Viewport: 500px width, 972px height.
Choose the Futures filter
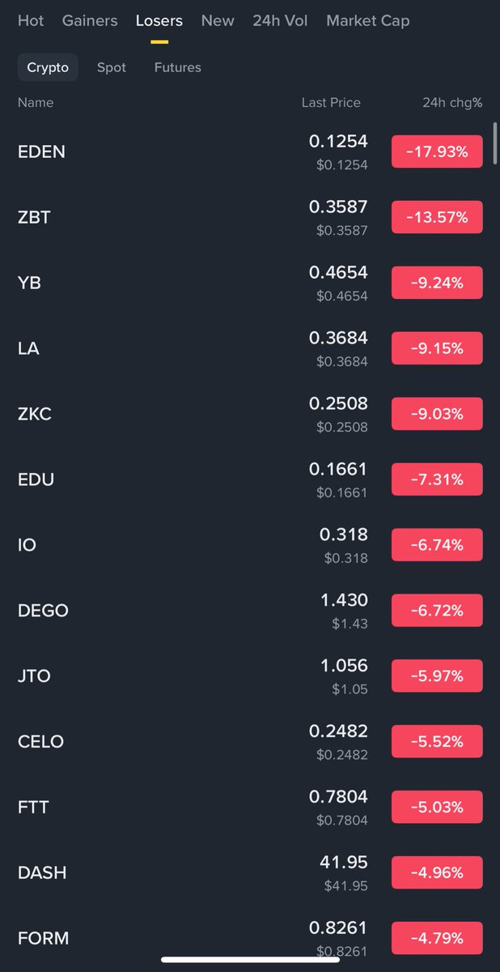click(x=177, y=68)
